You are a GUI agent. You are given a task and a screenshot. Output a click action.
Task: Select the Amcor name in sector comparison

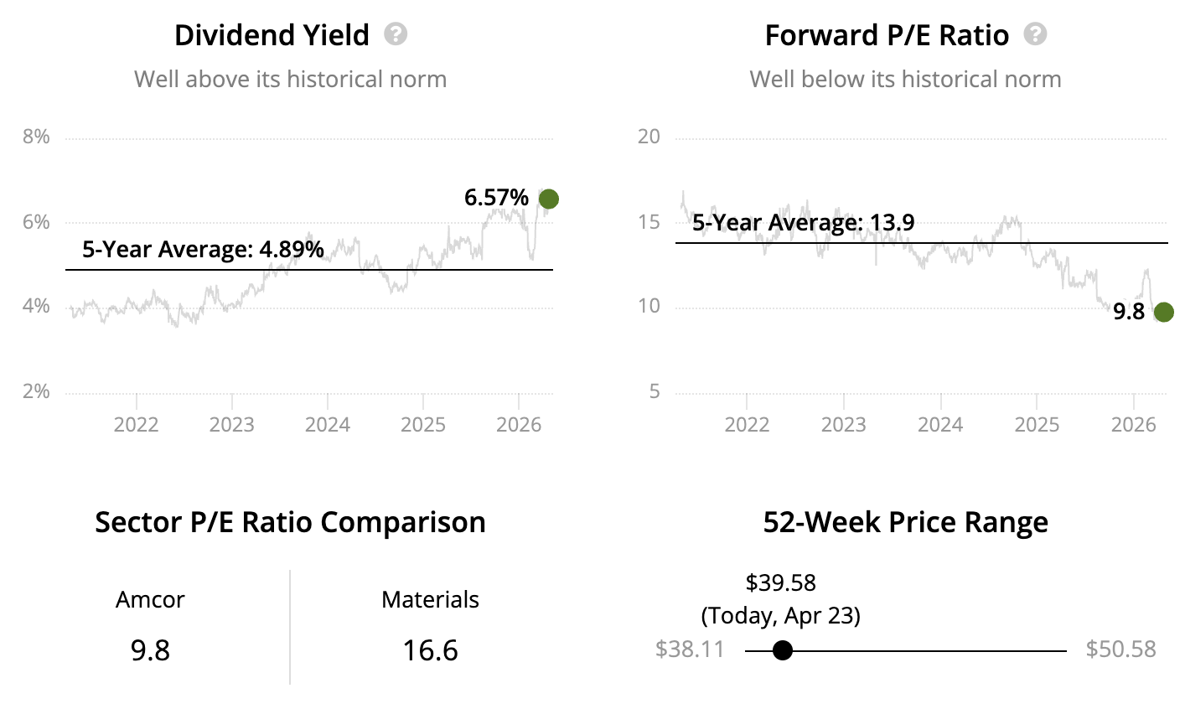click(x=150, y=599)
